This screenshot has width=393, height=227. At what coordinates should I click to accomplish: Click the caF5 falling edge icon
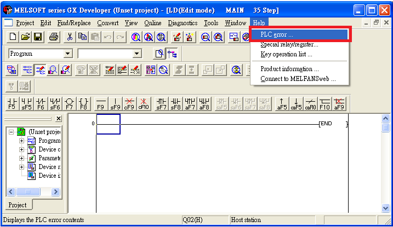coord(296,104)
